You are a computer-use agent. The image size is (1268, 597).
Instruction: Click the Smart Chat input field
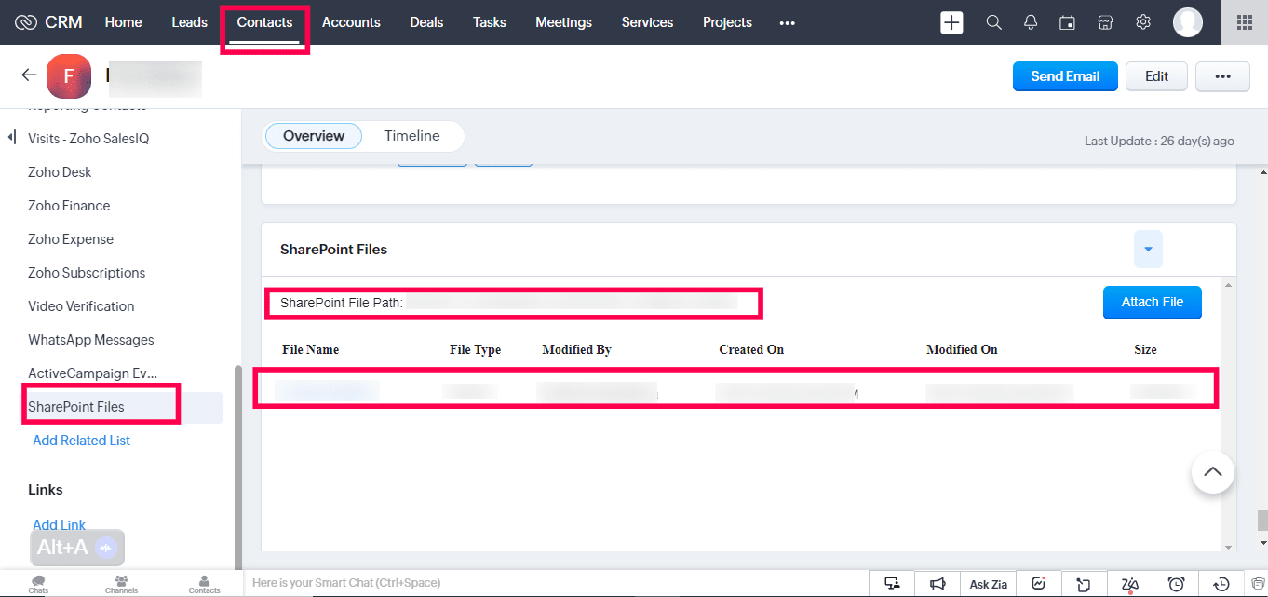(x=555, y=583)
